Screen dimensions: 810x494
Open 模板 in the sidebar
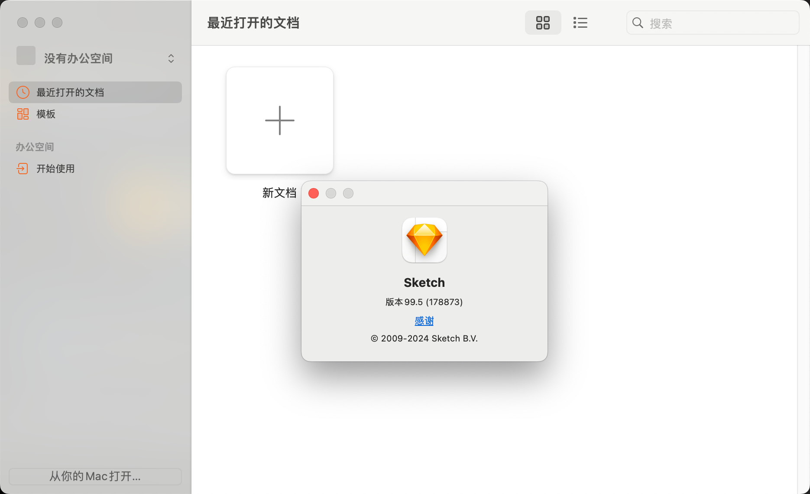pyautogui.click(x=95, y=114)
